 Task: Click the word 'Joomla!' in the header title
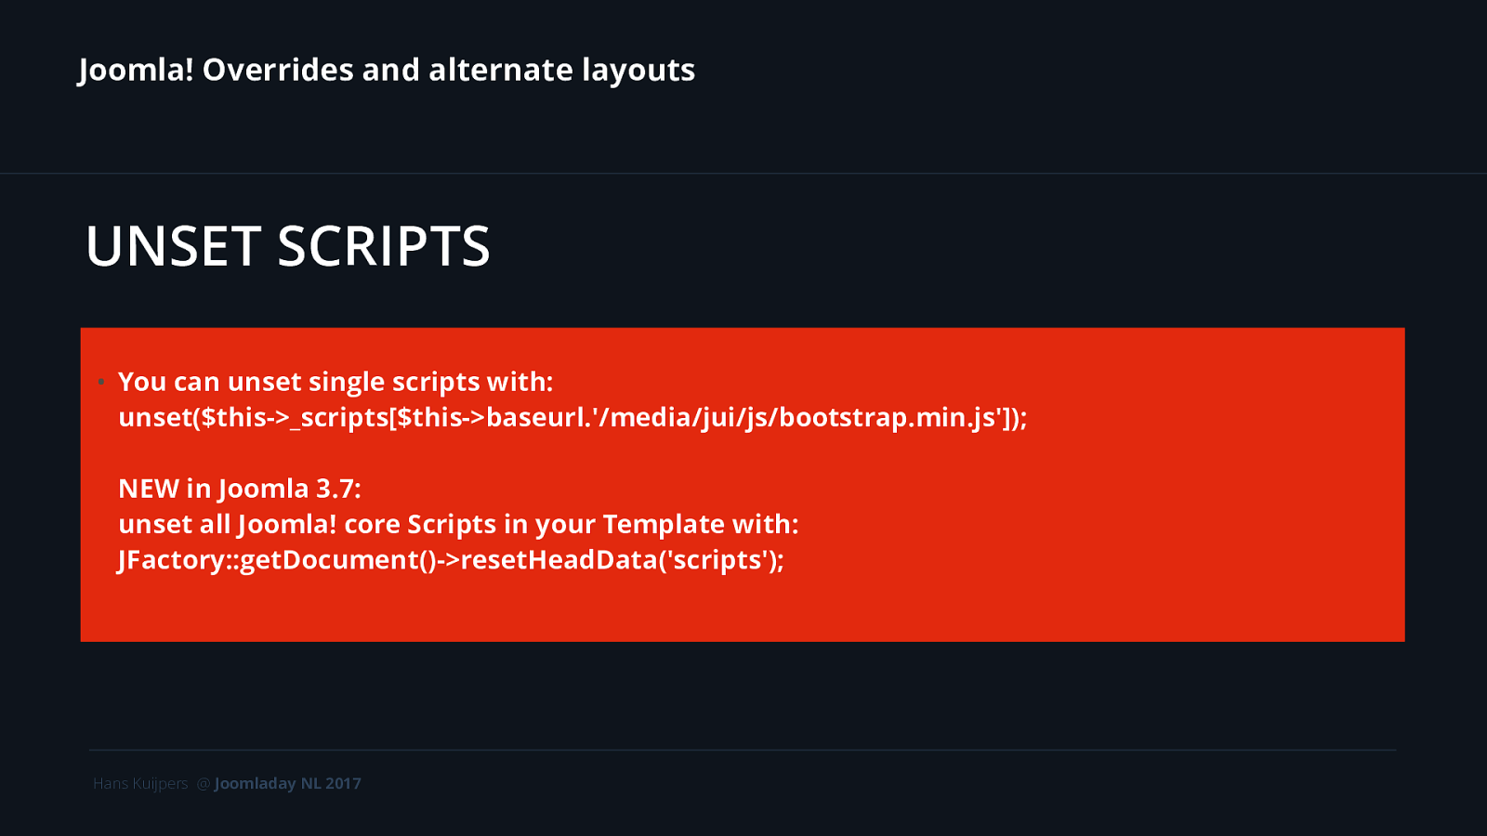[x=136, y=71]
